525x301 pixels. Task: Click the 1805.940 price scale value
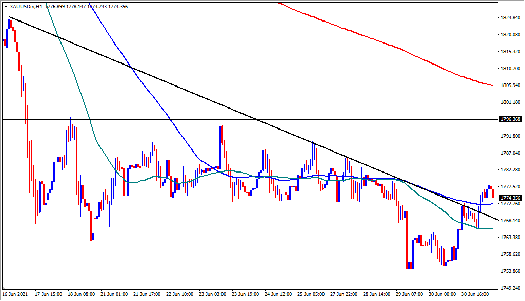pos(511,85)
